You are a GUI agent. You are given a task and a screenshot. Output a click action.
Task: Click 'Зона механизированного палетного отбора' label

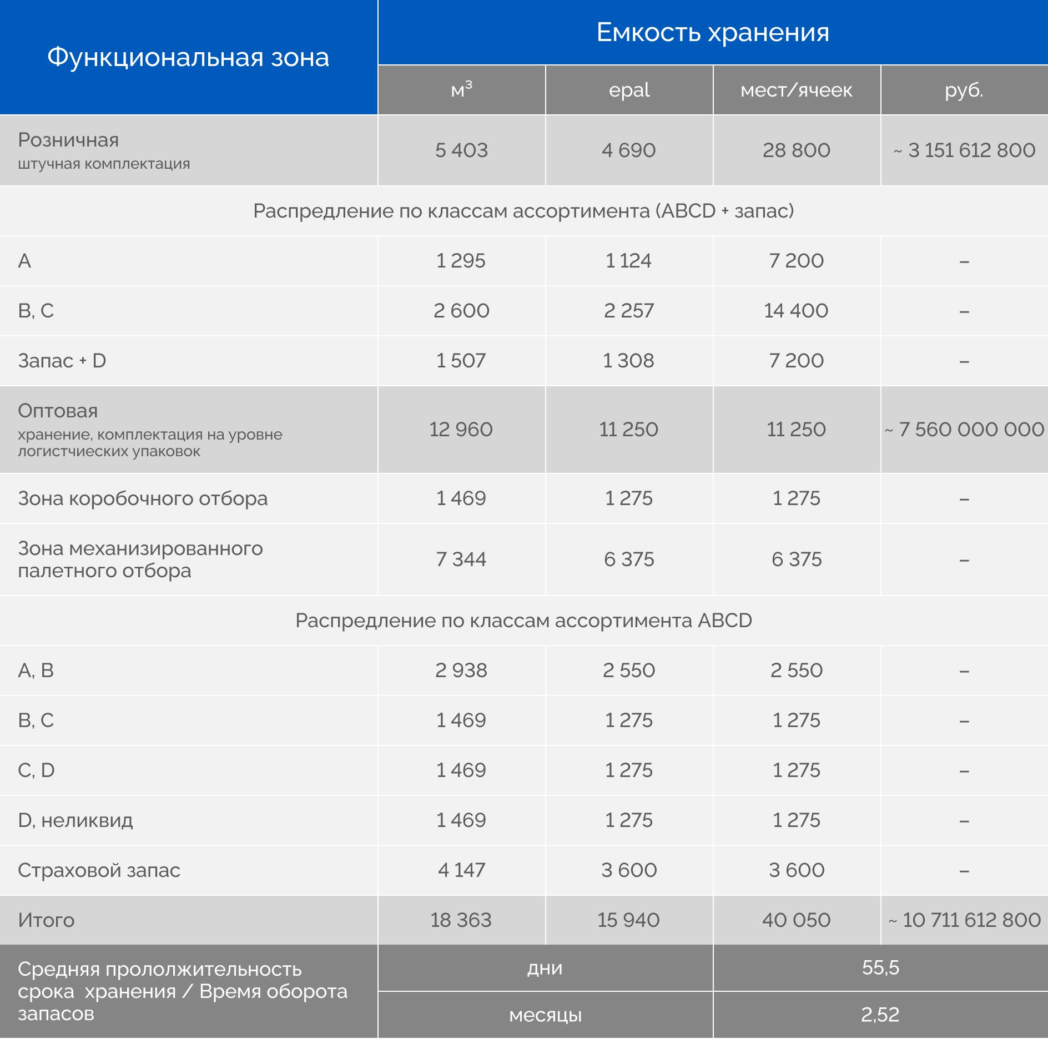coord(140,559)
